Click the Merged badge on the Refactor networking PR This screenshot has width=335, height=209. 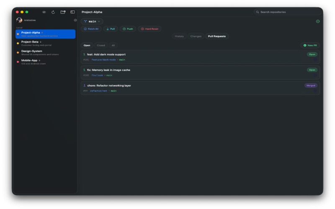311,86
